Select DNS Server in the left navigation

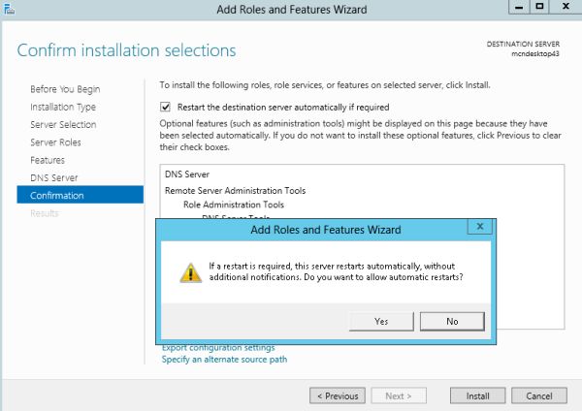pos(54,178)
